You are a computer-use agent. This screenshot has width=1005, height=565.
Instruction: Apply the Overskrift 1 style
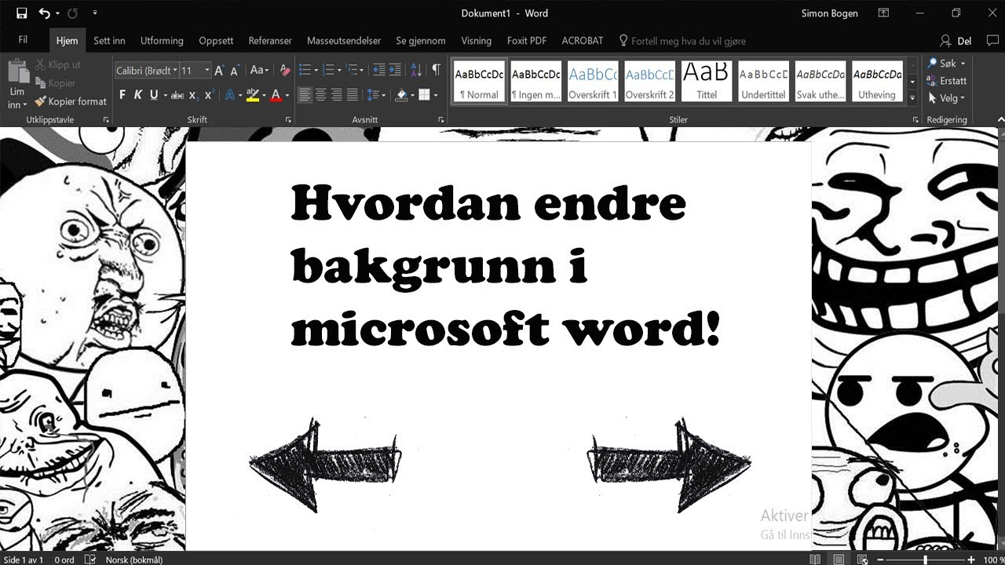[593, 82]
